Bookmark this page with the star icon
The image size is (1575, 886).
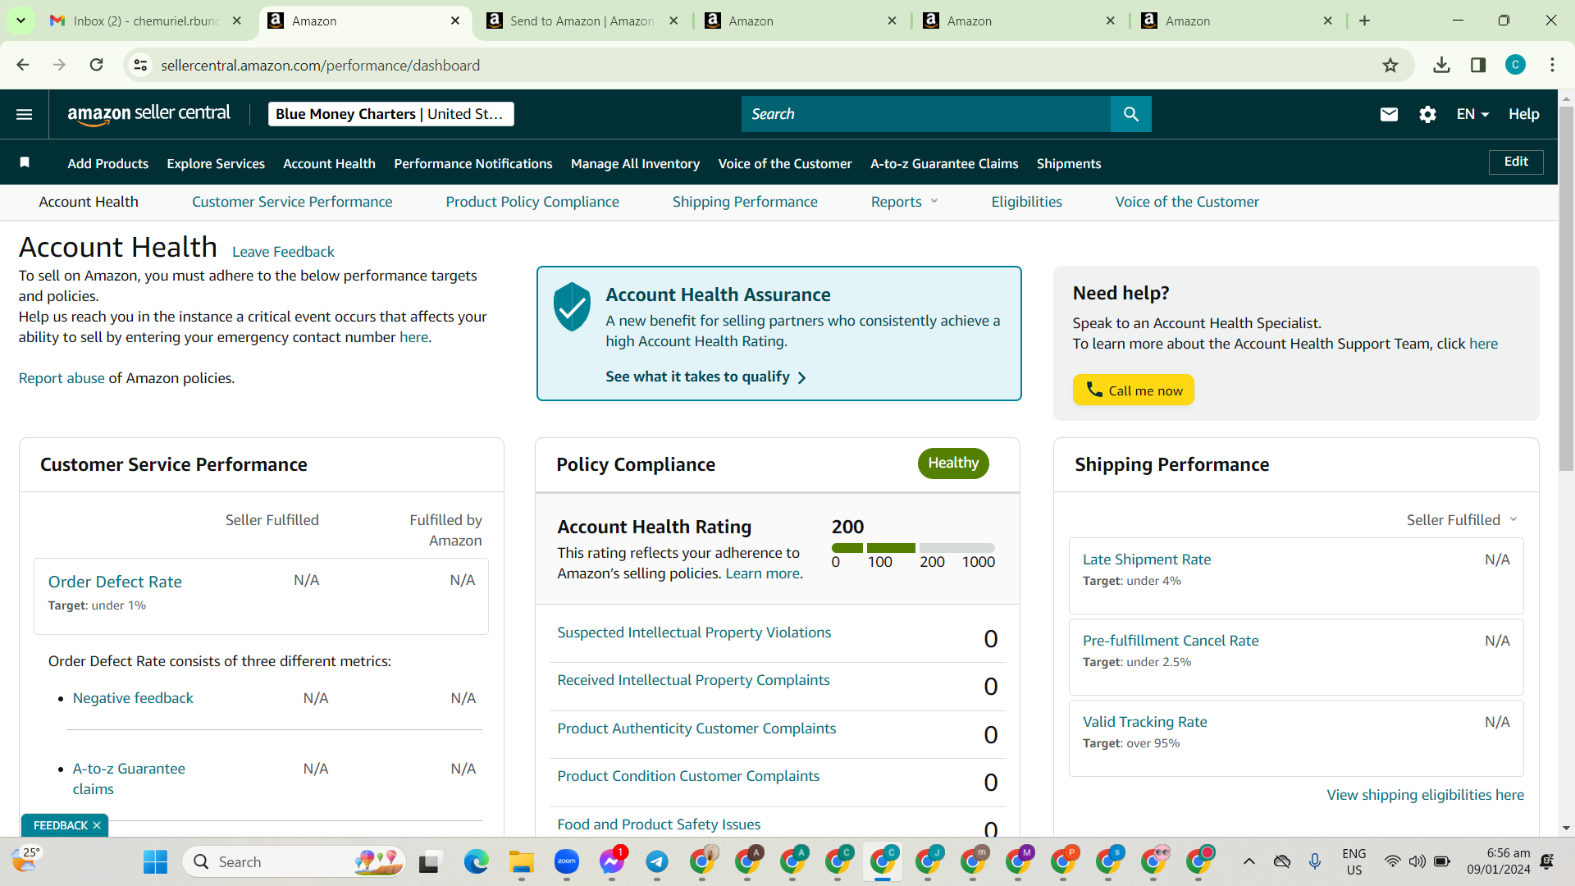click(x=1390, y=65)
